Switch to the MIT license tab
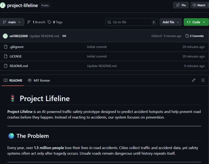Viewport: 209px width, 164px height. click(39, 80)
